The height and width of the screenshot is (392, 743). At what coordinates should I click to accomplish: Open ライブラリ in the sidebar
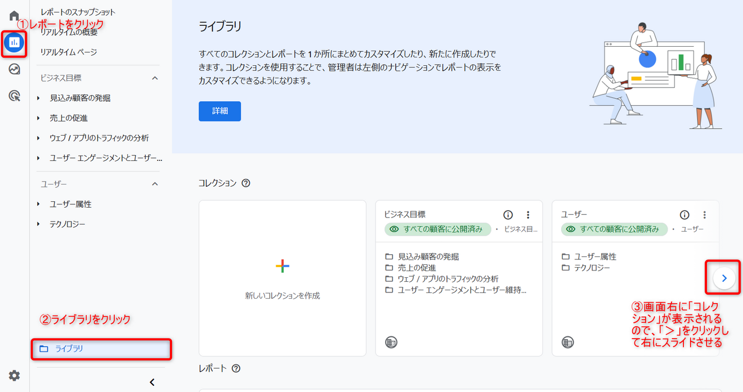coord(101,349)
